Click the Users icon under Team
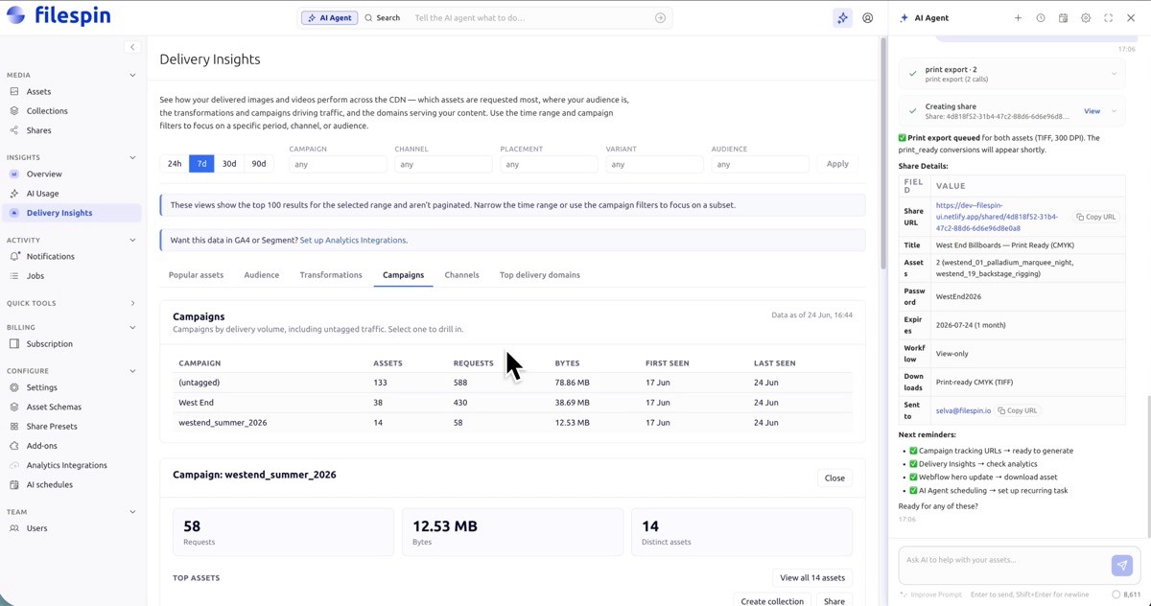Screen dimensions: 1151x606 [14, 528]
